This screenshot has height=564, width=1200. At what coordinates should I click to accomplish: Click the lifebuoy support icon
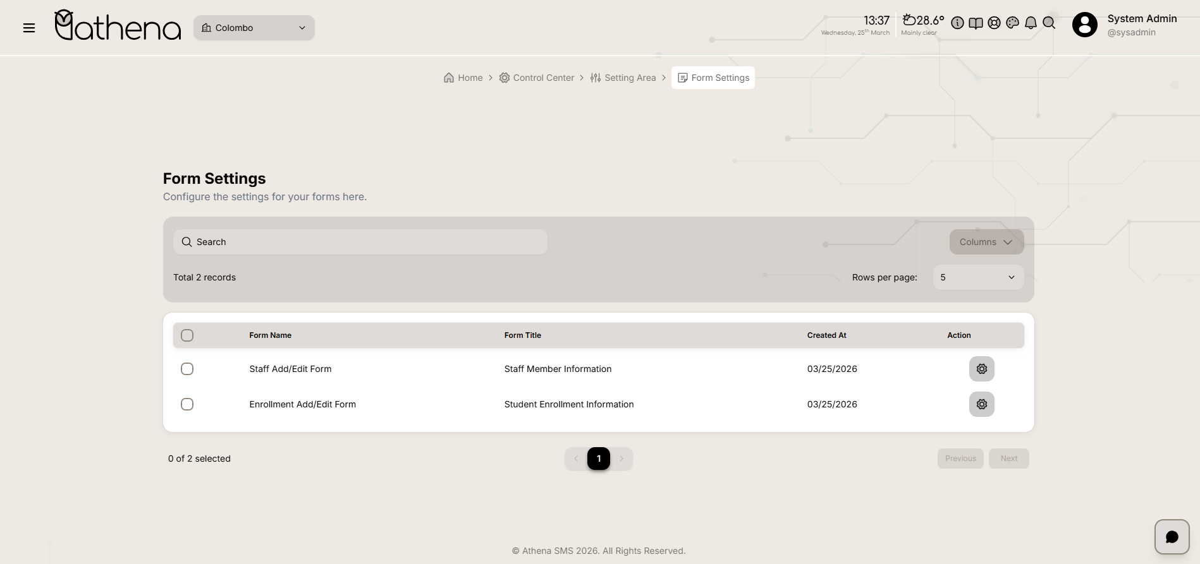(x=994, y=23)
